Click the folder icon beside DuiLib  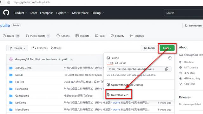(x=11, y=75)
